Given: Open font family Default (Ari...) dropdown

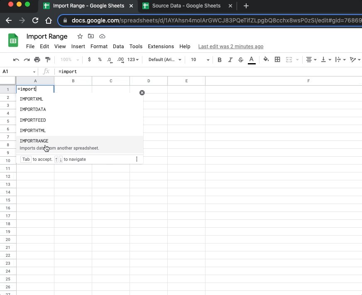Looking at the screenshot, I should click(x=165, y=59).
